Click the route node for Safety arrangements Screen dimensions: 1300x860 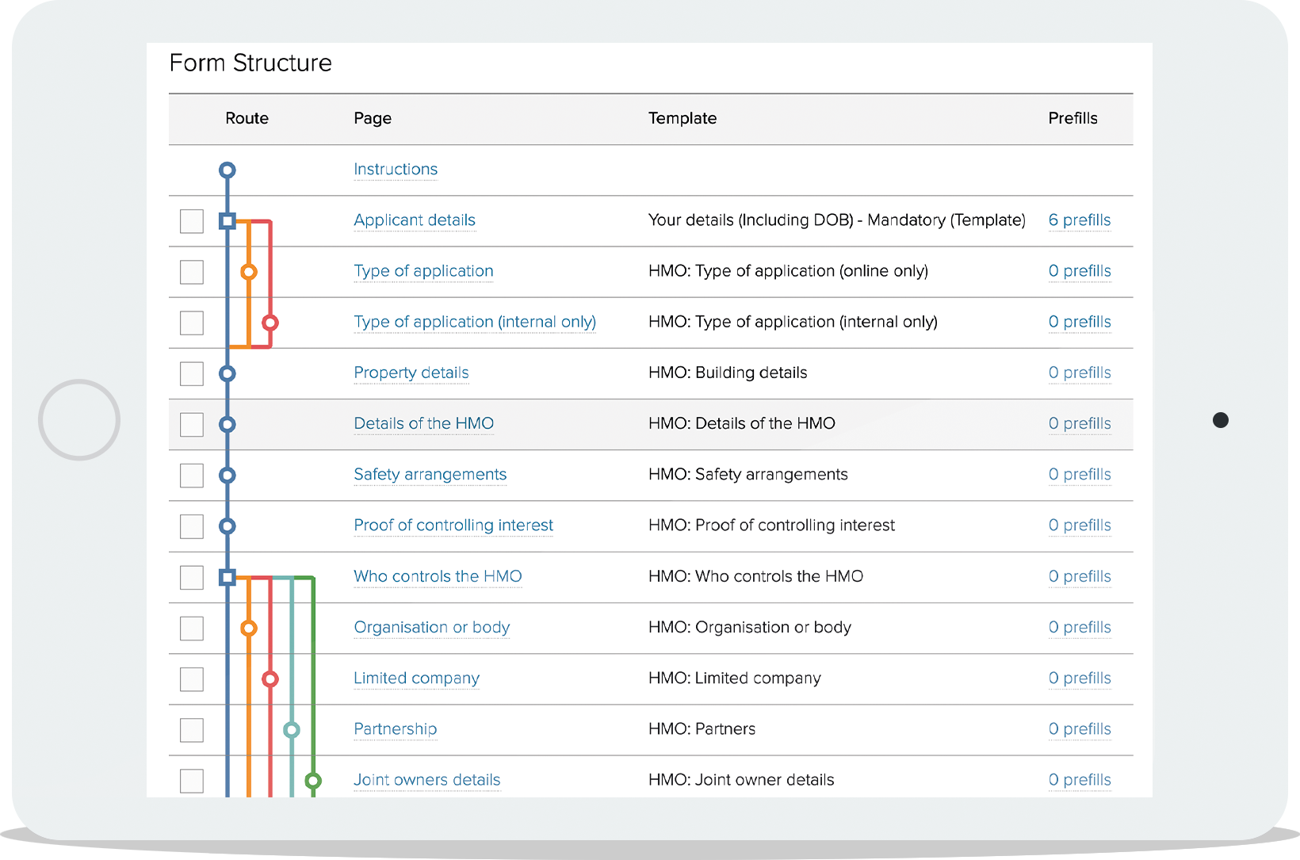click(227, 476)
